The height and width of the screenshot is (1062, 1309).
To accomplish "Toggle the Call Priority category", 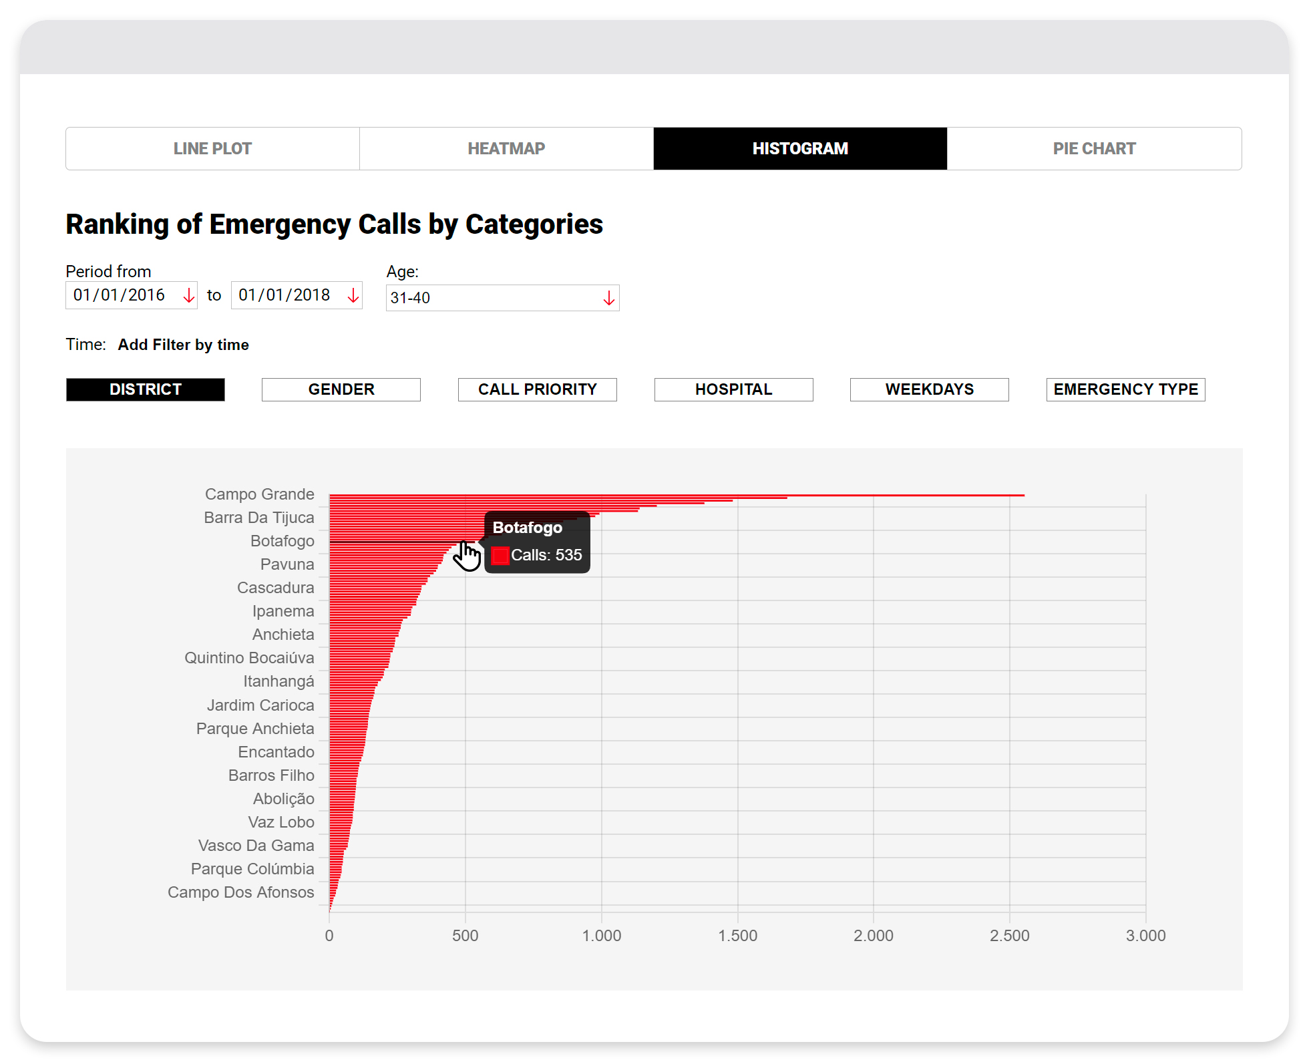I will [538, 389].
